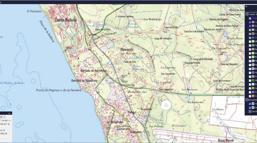
Task: Click the Base Naval map label
Action: (x=226, y=140)
